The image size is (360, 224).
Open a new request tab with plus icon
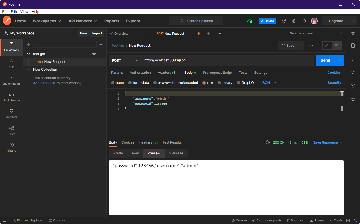pyautogui.click(x=209, y=33)
